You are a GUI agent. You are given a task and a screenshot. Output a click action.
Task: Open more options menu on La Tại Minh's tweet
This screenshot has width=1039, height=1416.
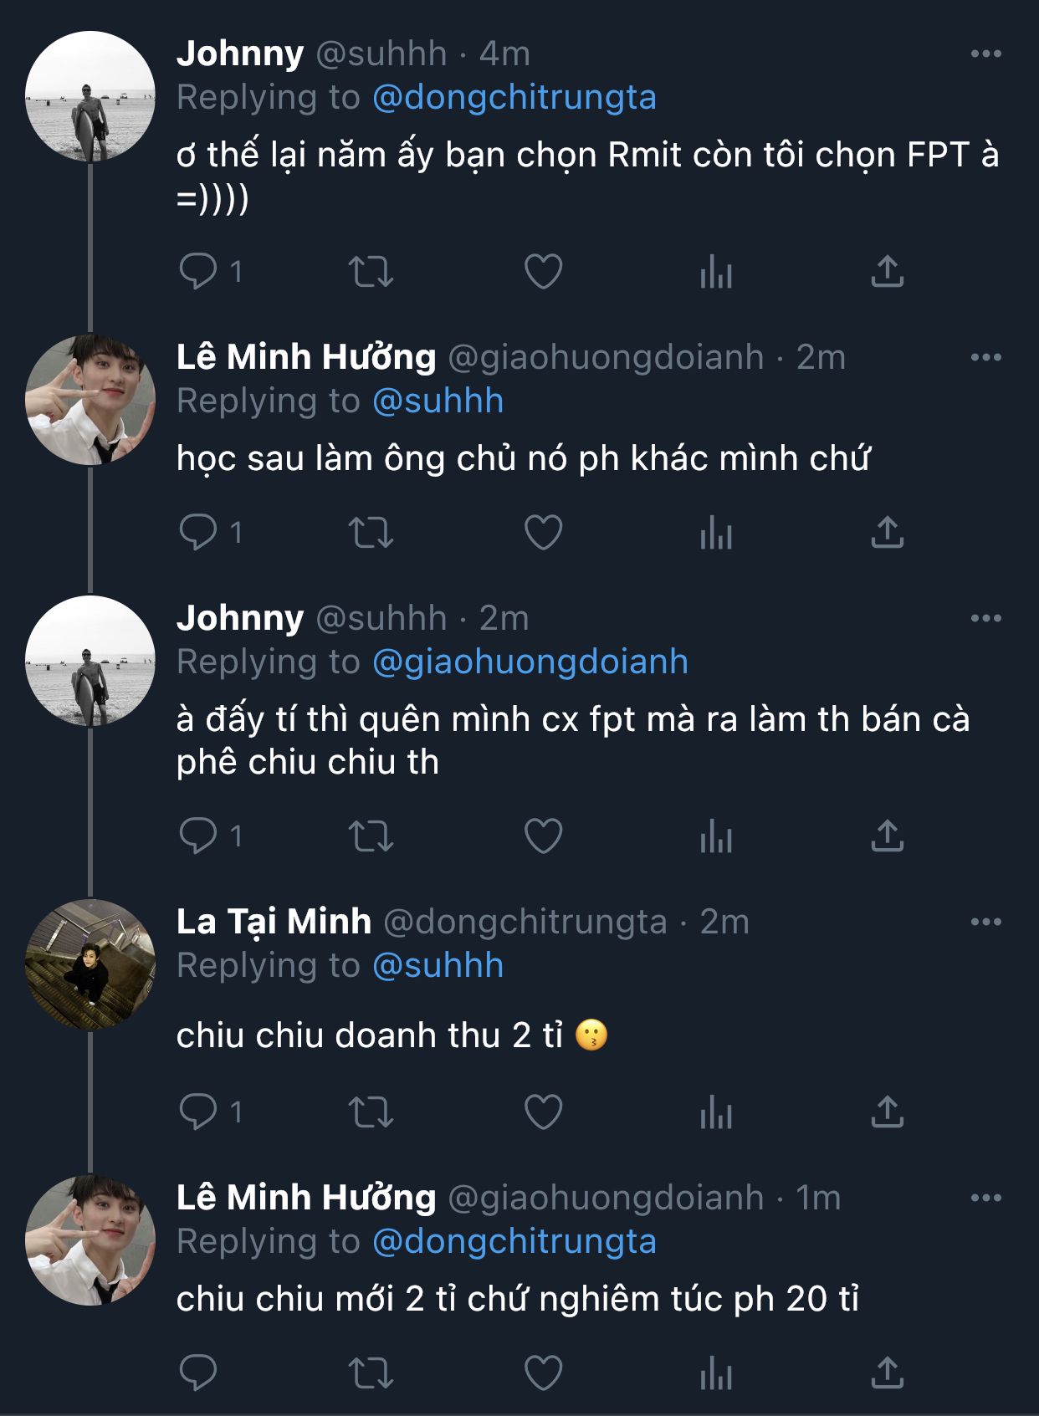[985, 922]
